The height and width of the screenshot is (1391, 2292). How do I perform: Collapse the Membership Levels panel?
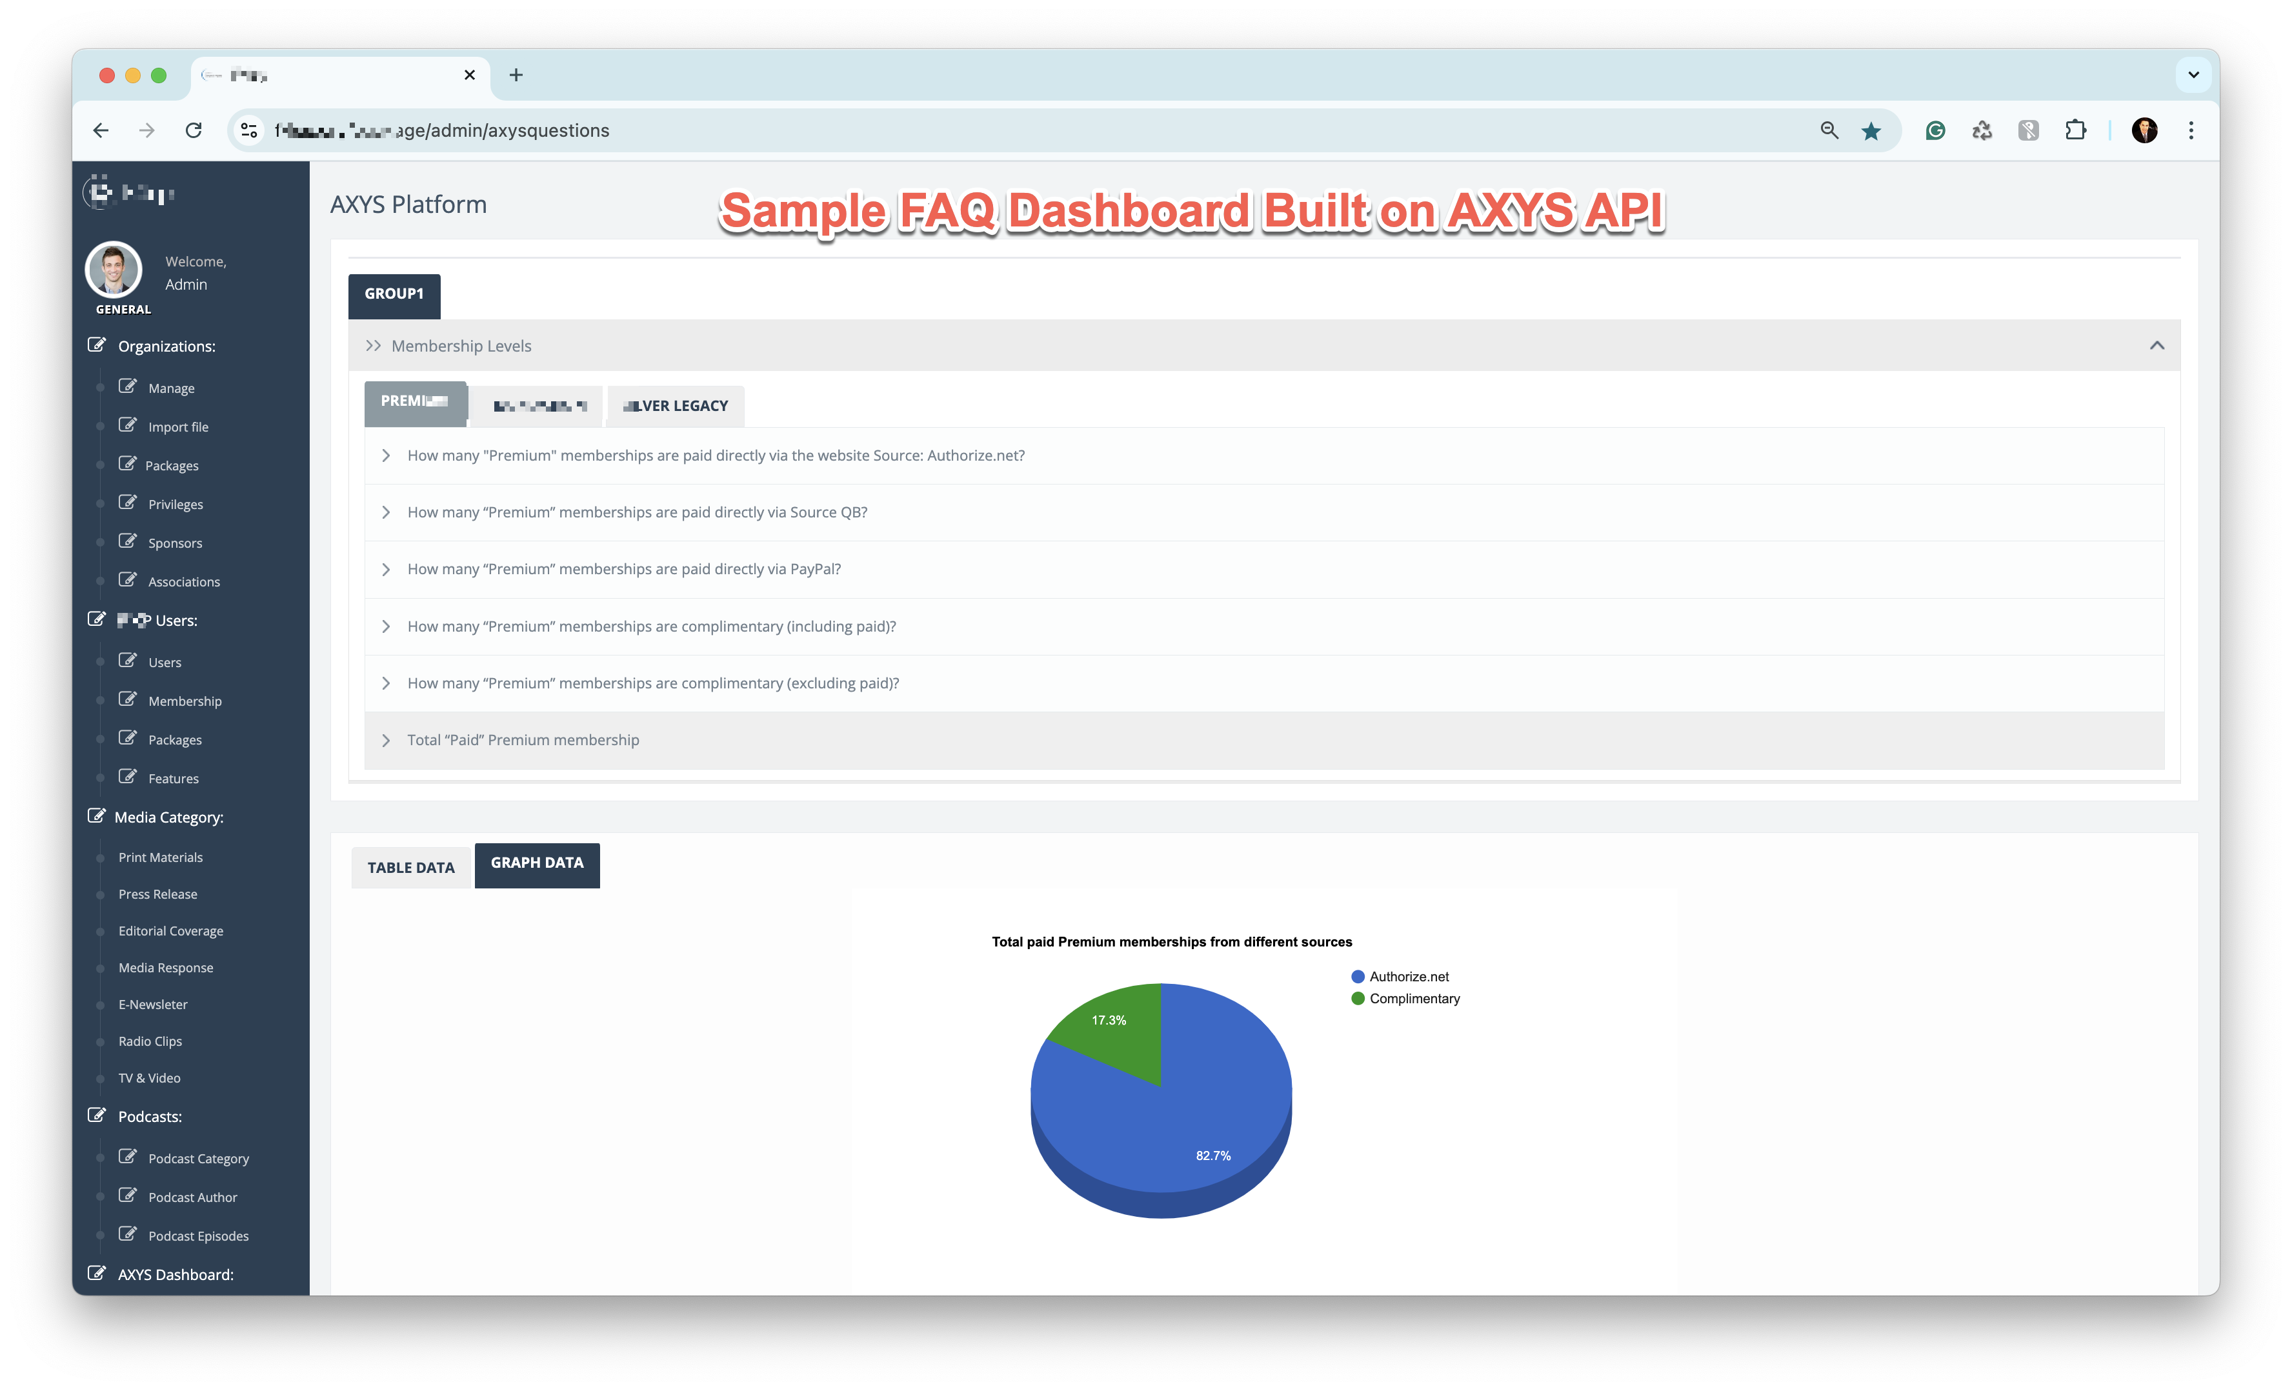coord(2156,345)
